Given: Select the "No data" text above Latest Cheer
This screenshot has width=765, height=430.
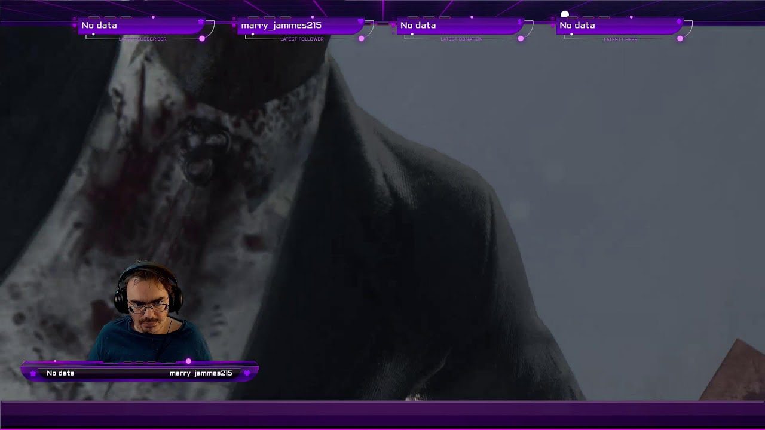Looking at the screenshot, I should pyautogui.click(x=577, y=25).
